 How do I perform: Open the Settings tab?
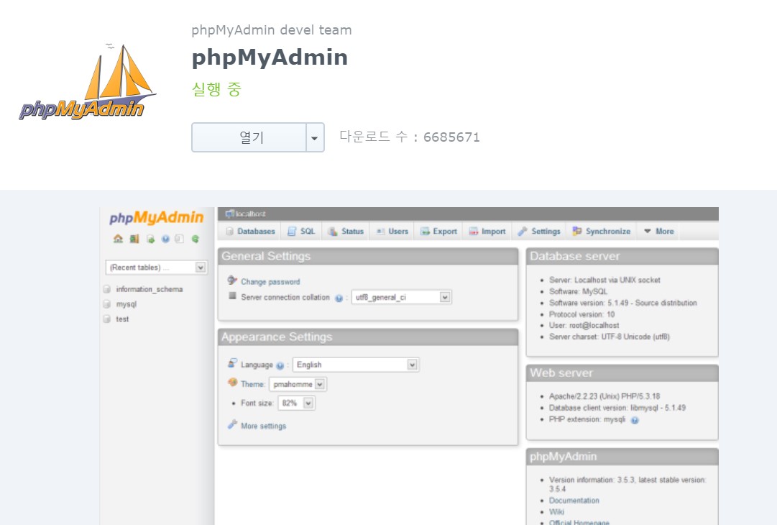(x=539, y=231)
